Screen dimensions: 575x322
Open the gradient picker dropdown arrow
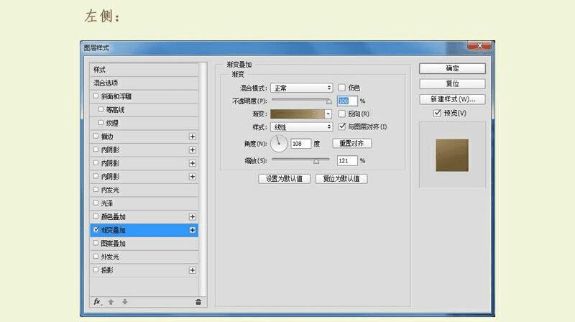328,114
